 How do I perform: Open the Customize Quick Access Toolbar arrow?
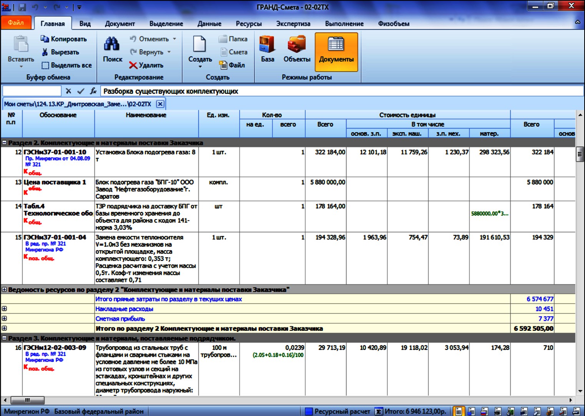[x=79, y=7]
